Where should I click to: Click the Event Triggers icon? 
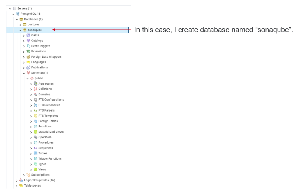pyautogui.click(x=28, y=46)
